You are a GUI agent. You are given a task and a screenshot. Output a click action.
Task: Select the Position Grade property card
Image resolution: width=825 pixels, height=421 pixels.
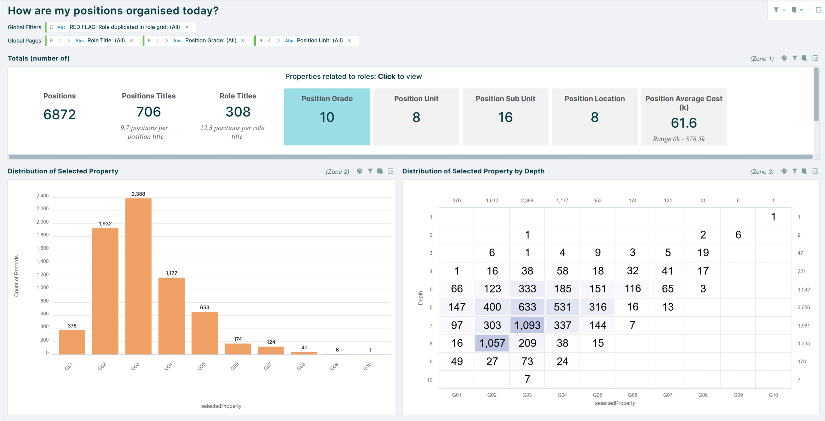327,117
